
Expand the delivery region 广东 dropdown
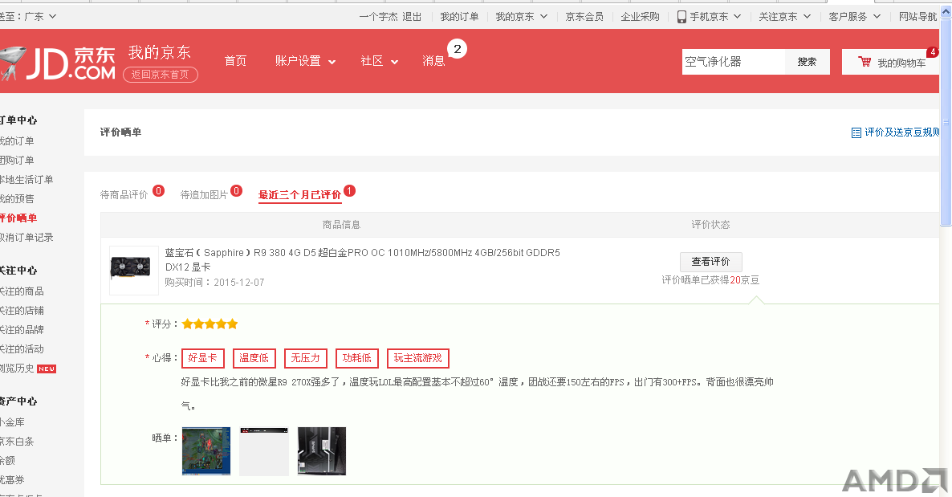[x=52, y=16]
